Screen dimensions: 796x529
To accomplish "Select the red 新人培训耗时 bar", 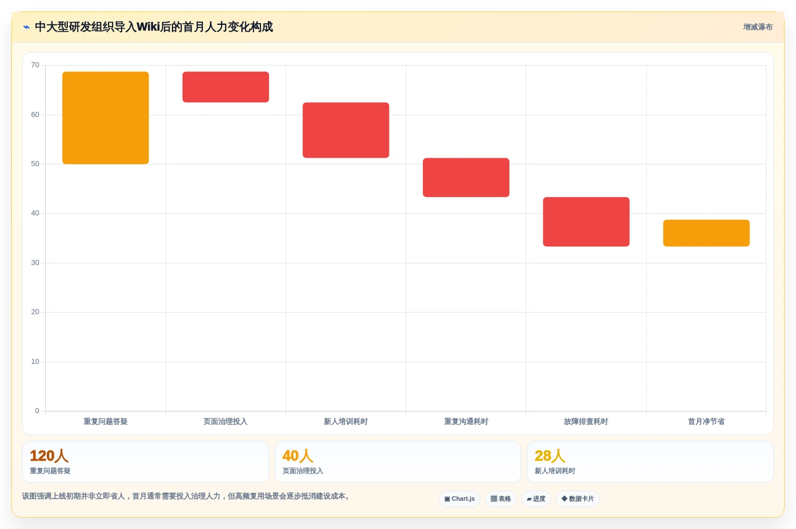I will [x=346, y=130].
